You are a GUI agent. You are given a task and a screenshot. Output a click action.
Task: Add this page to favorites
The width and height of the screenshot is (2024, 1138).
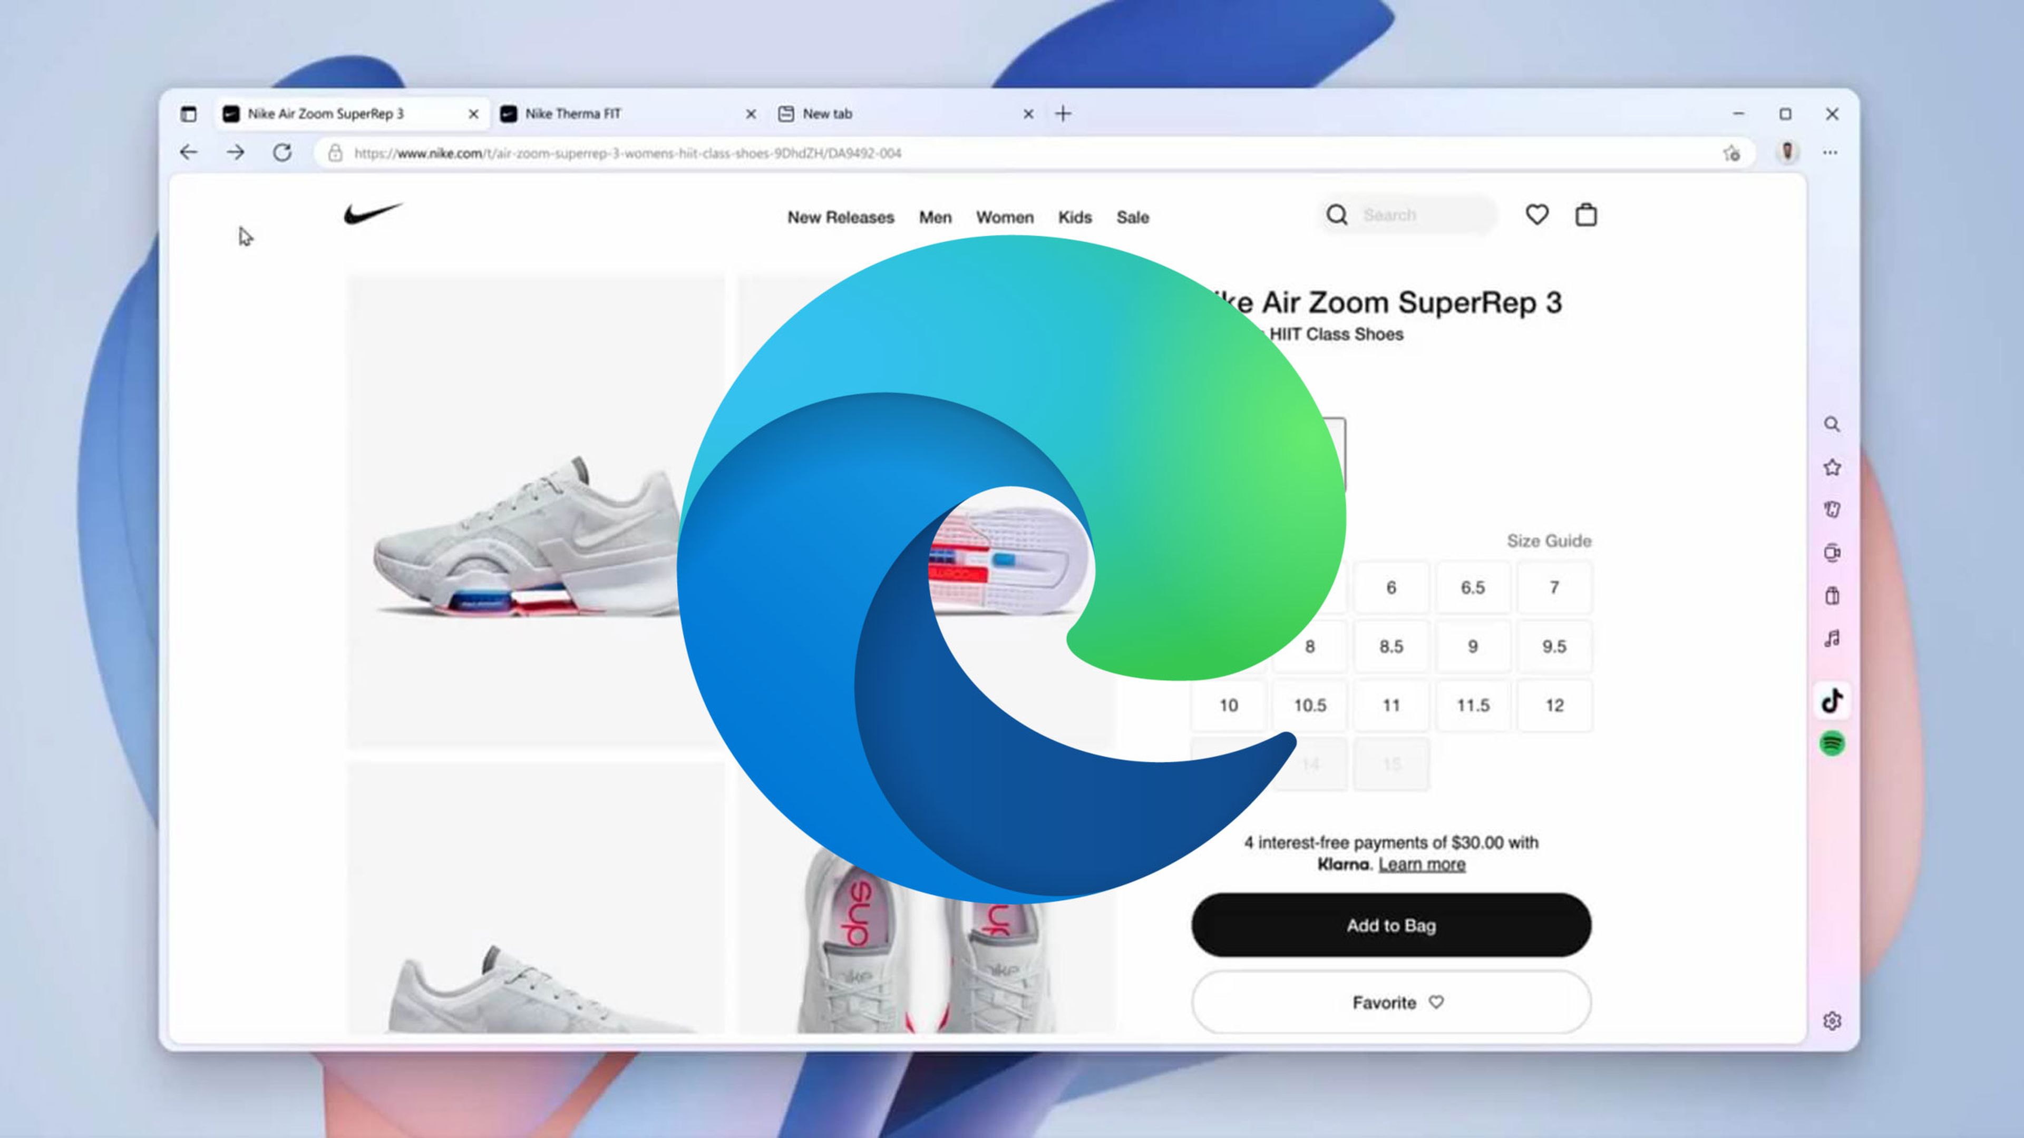[1731, 153]
